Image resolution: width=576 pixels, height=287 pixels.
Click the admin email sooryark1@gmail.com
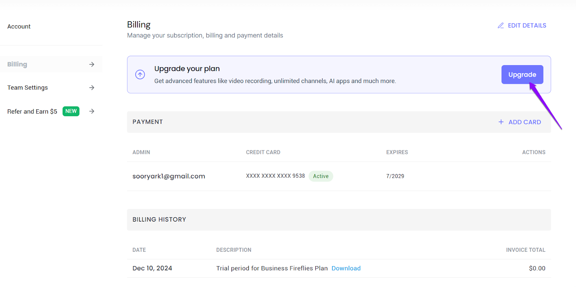click(169, 176)
